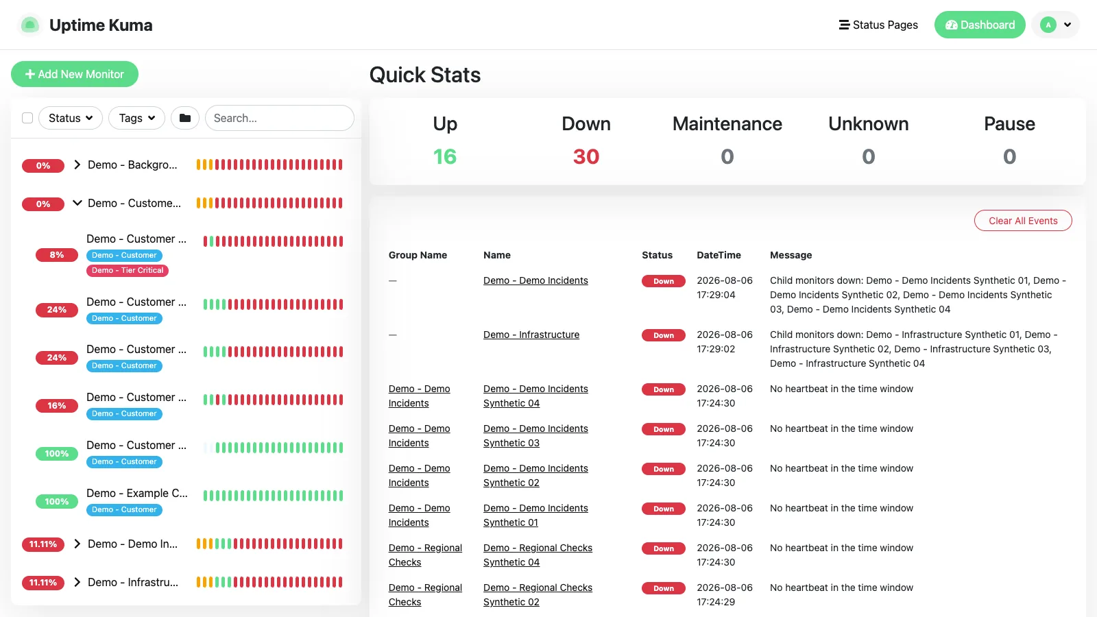Viewport: 1097px width, 617px height.
Task: Click the 8% uptime badge
Action: 57,255
